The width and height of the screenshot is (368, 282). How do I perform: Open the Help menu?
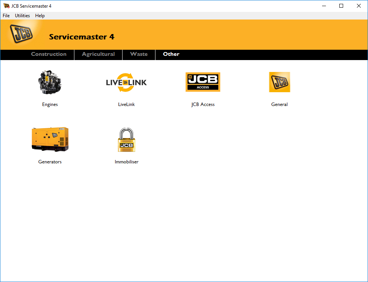(x=40, y=16)
